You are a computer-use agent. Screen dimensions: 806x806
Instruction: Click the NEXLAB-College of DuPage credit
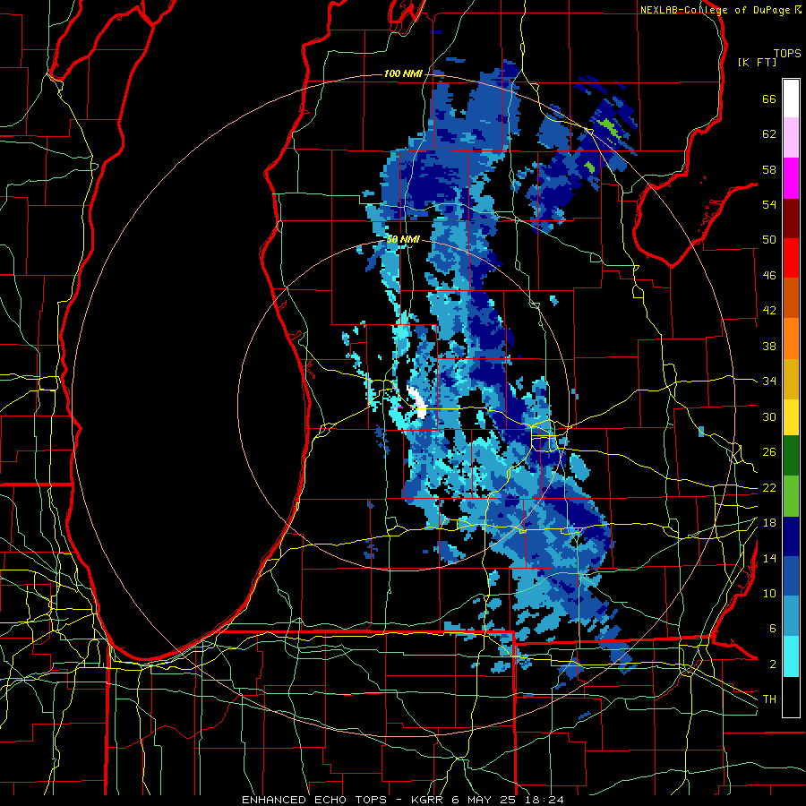[x=721, y=10]
